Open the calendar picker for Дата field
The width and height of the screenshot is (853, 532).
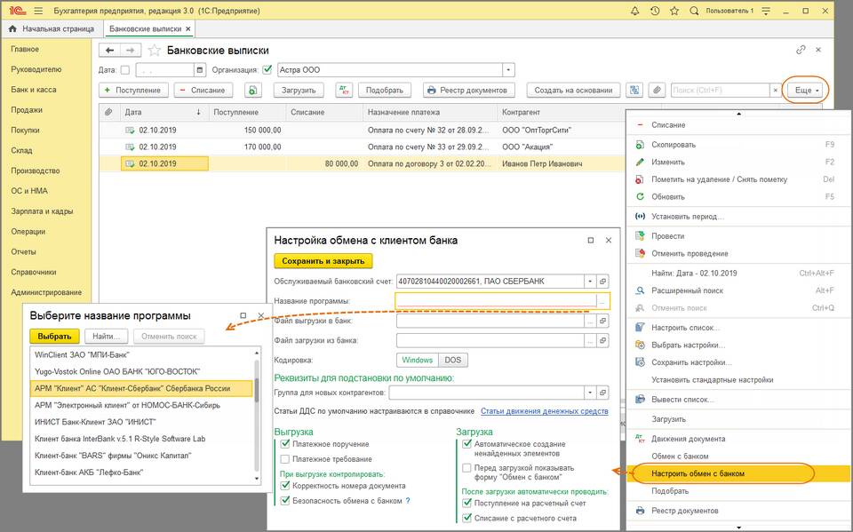pos(200,69)
